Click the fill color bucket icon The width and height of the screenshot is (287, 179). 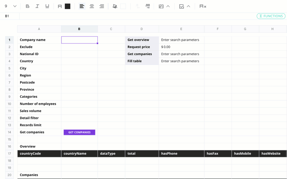[x=115, y=6]
